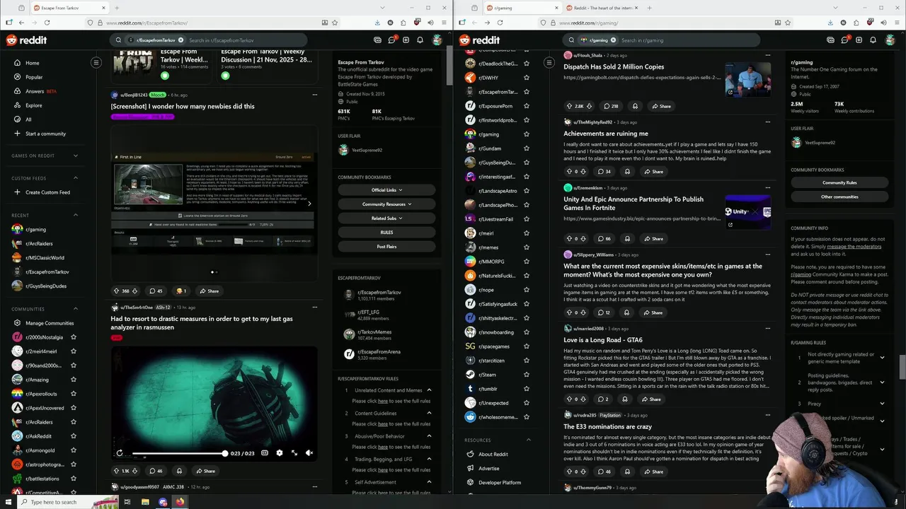The height and width of the screenshot is (509, 906).
Task: Seek using the video progress bar
Action: (179, 453)
